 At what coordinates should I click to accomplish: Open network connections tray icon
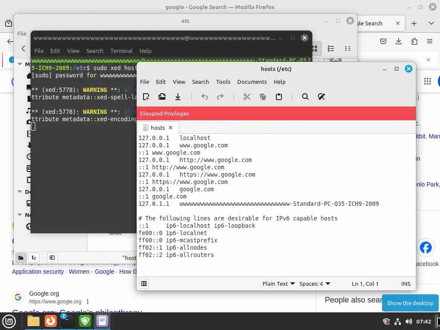[397, 321]
